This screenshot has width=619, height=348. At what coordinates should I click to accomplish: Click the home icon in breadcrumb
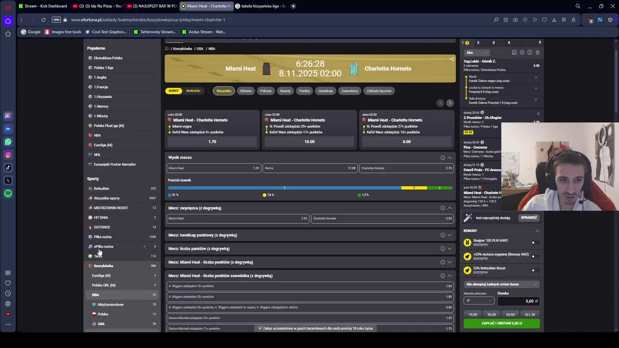point(167,48)
